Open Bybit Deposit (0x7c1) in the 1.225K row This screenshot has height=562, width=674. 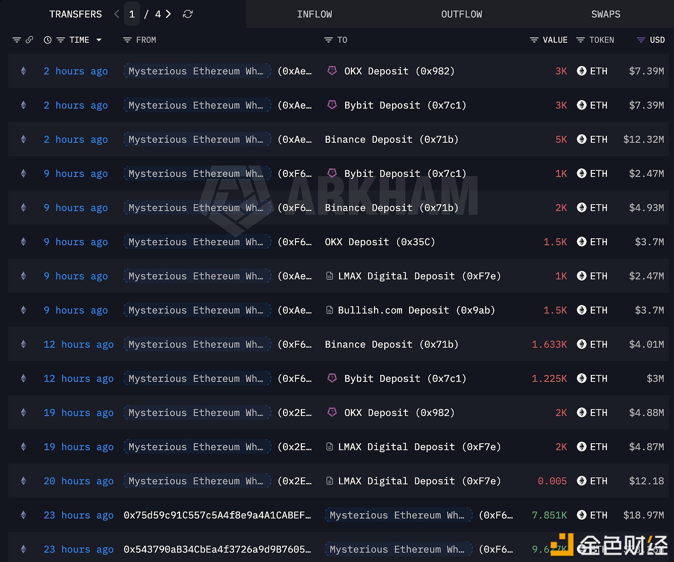pos(405,379)
